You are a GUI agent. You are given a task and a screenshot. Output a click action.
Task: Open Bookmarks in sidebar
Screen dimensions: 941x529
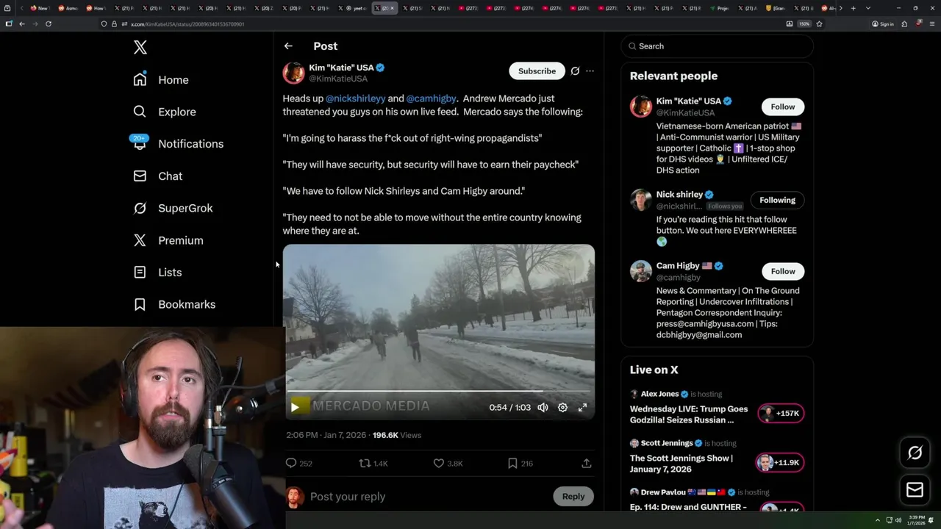tap(174, 304)
